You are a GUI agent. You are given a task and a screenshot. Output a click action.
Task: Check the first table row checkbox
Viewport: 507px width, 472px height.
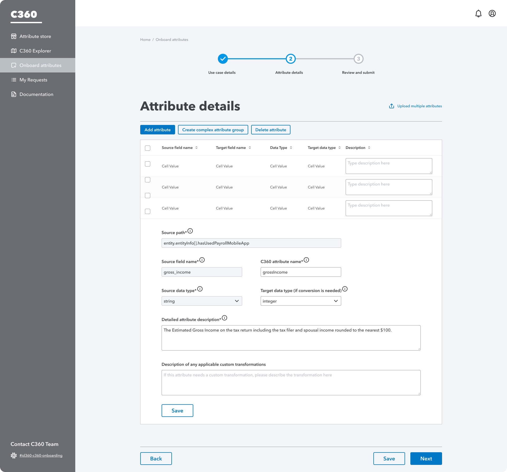tap(148, 164)
